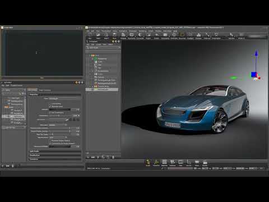The image size is (269, 202).
Task: Toggle the Use Temperature checkbox
Action: (x=50, y=113)
